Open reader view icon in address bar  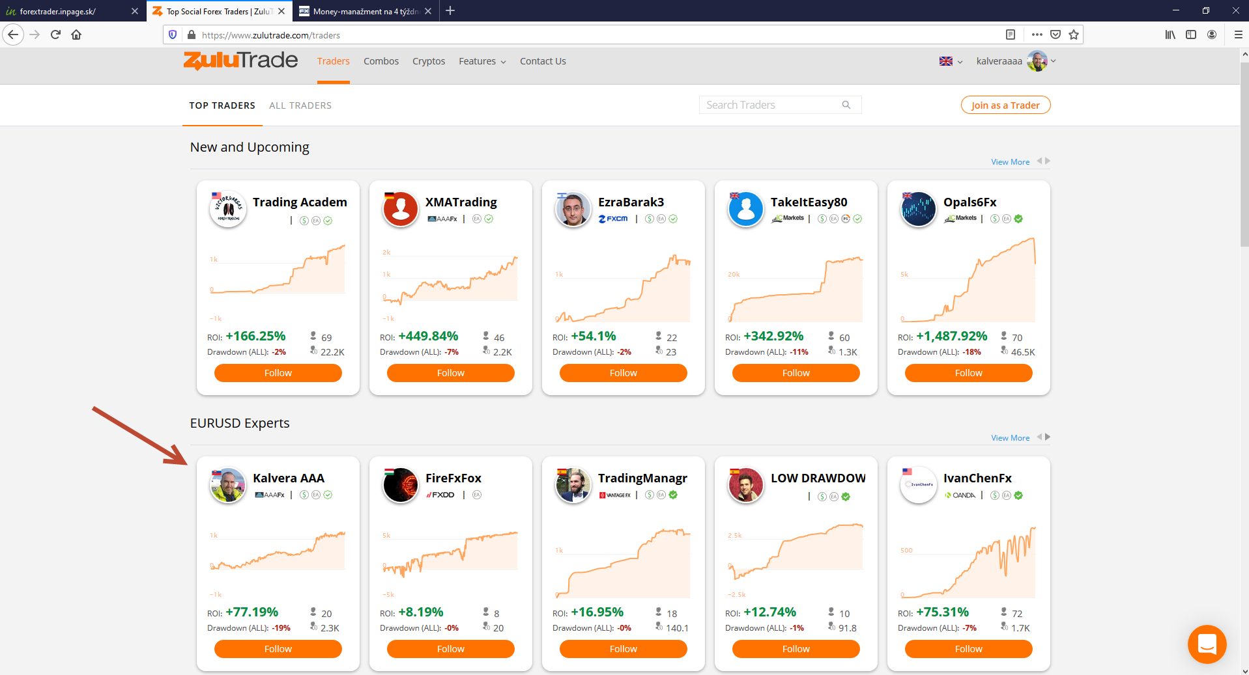pos(1011,34)
